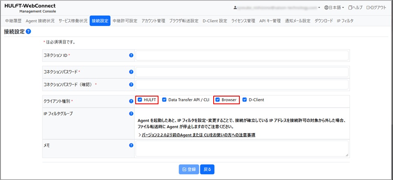Screen dimensions: 393x180
Task: Focus the コネクションパスワード（確認） input field
Action: pyautogui.click(x=242, y=85)
